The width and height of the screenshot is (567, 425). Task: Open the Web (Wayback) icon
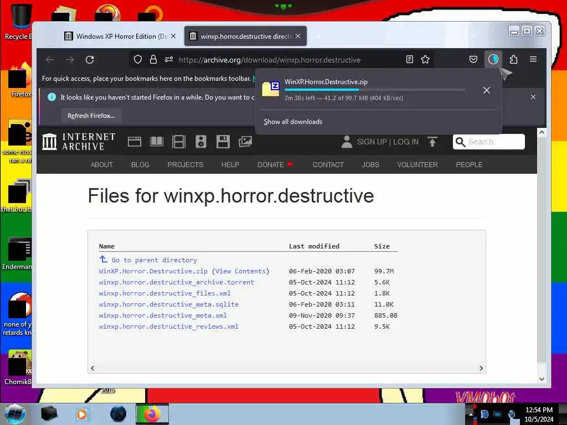coord(135,141)
